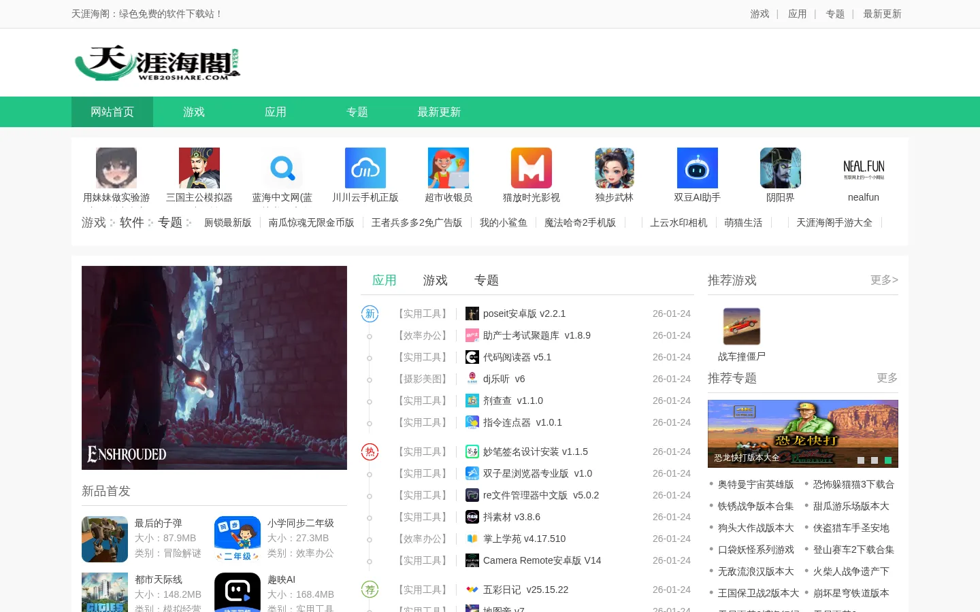The height and width of the screenshot is (612, 980).
Task: Open the 阴阳界 game icon
Action: pyautogui.click(x=781, y=168)
